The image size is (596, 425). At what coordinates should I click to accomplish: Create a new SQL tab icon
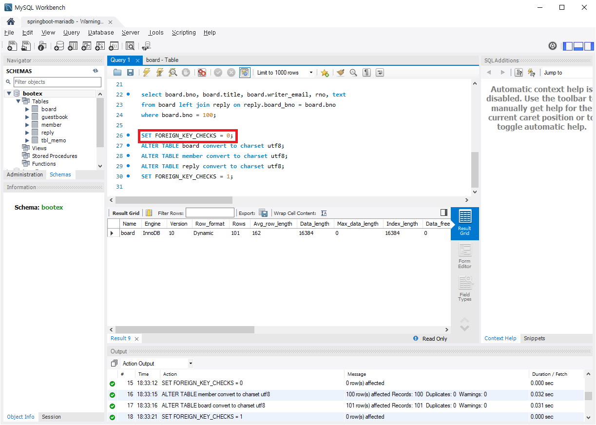pyautogui.click(x=12, y=46)
